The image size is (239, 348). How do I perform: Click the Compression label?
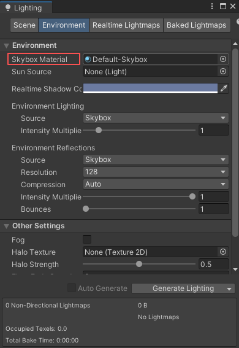[43, 185]
